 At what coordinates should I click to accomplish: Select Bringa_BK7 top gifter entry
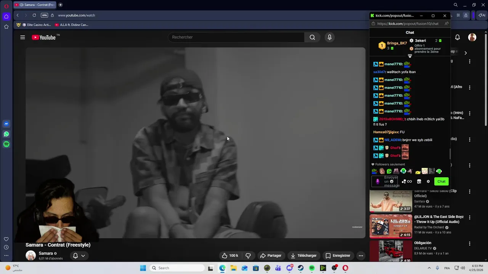point(392,46)
